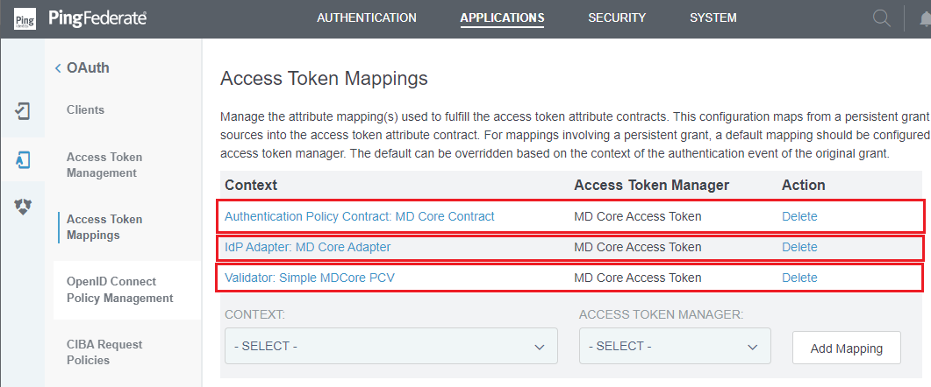Go back using the OAuth chevron
The height and width of the screenshot is (387, 931).
coord(58,68)
